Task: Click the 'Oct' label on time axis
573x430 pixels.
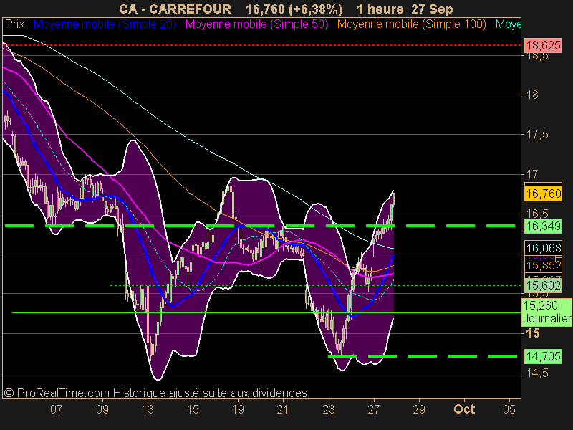Action: (464, 408)
